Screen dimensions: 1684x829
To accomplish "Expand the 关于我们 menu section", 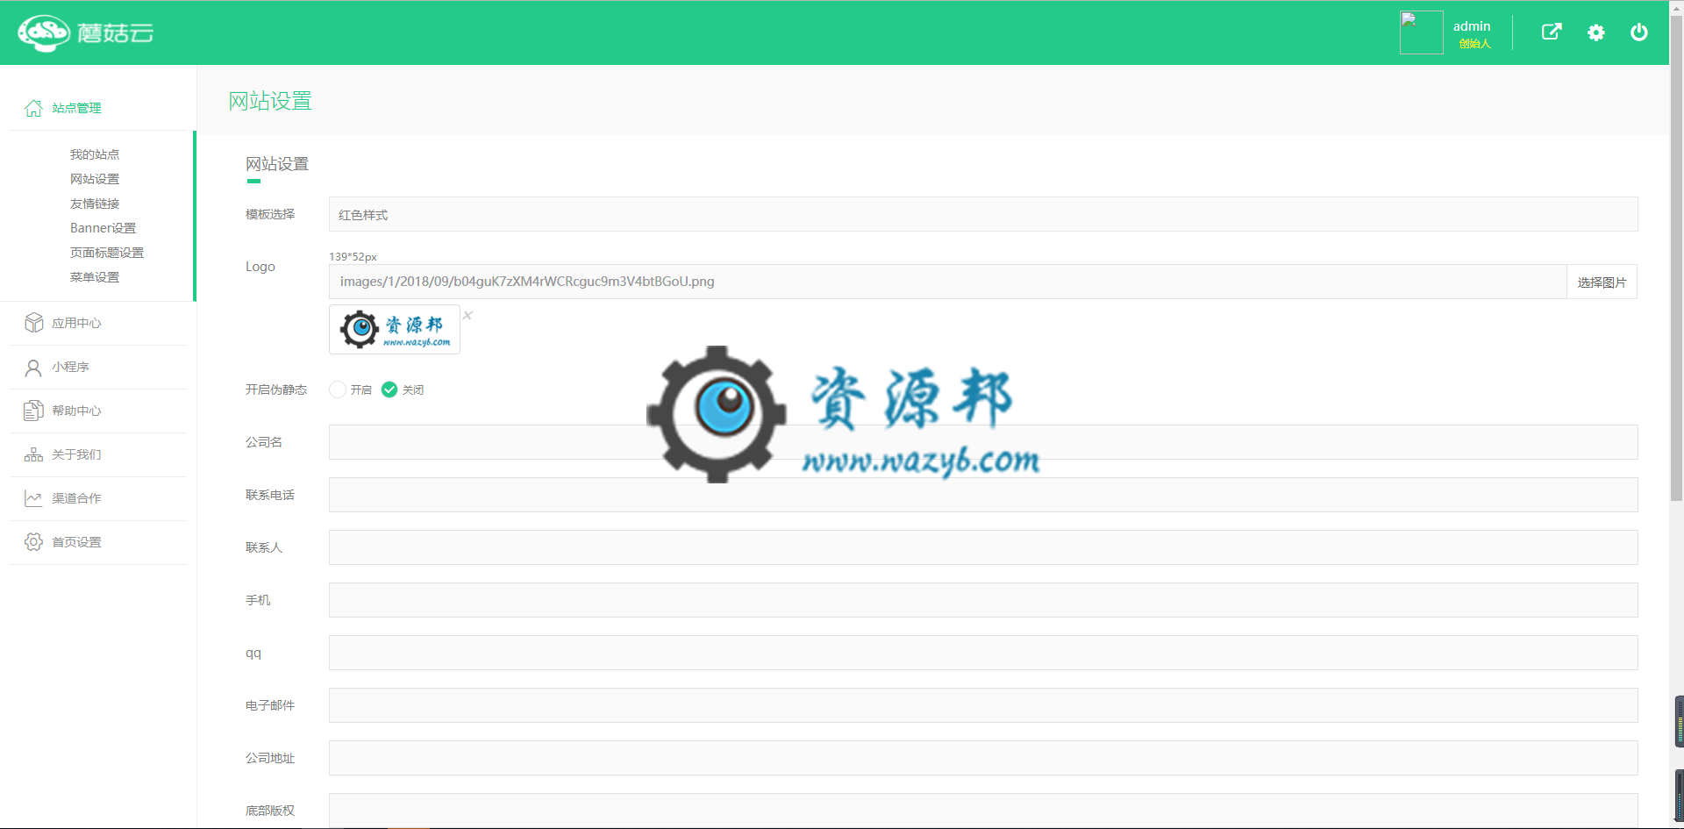I will click(x=98, y=454).
